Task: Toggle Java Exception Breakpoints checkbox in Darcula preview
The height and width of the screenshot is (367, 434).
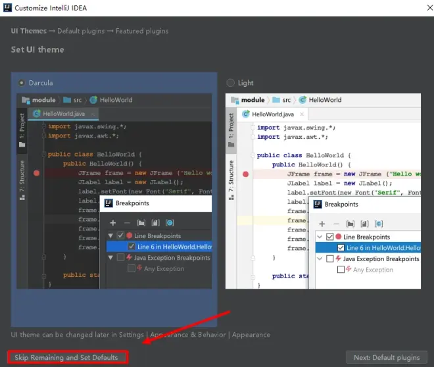Action: point(120,257)
